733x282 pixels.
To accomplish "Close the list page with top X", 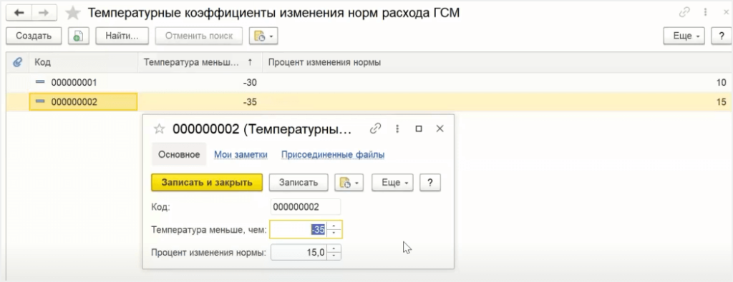I will [x=725, y=13].
